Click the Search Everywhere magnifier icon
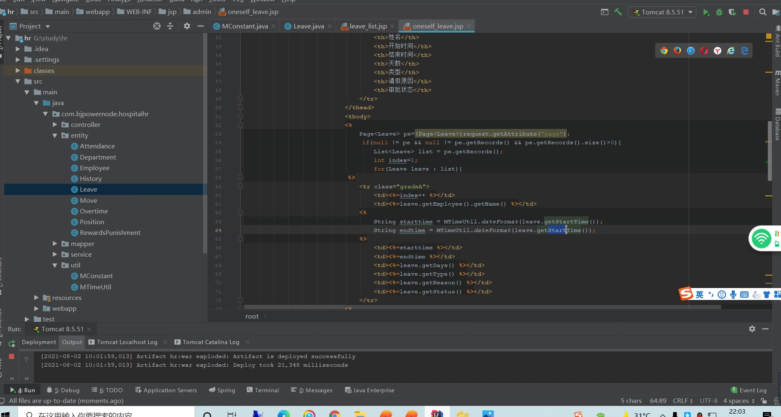781x417 pixels. 763,12
